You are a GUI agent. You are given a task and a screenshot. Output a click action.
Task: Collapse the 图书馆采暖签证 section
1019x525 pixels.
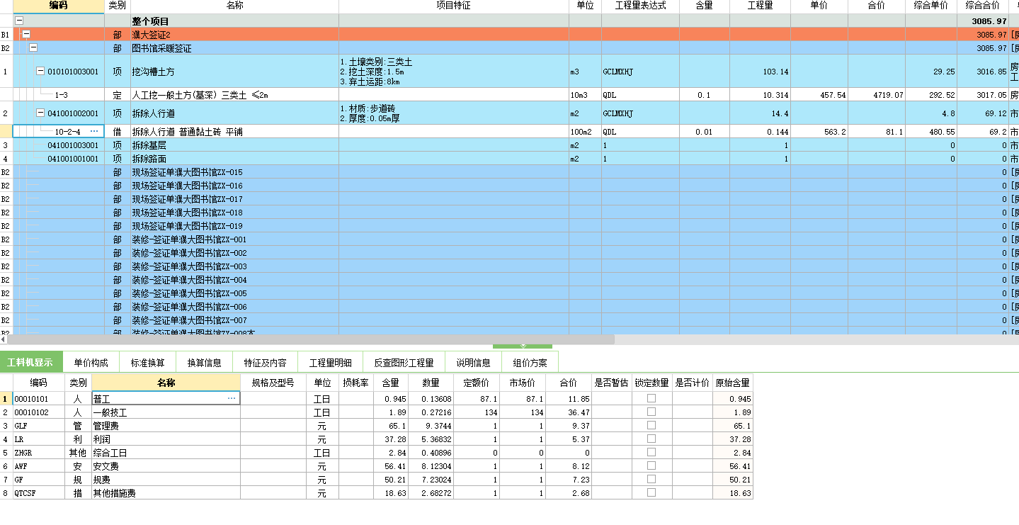coord(33,47)
